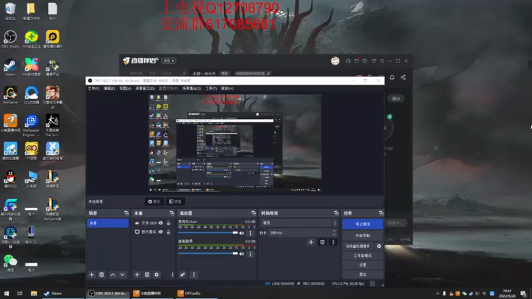The height and width of the screenshot is (299, 532).
Task: Open Steam from the taskbar
Action: click(x=53, y=294)
